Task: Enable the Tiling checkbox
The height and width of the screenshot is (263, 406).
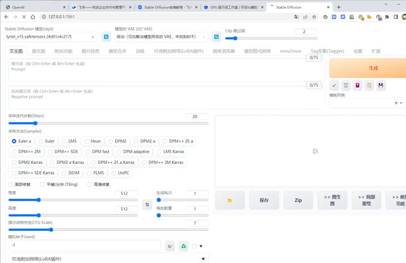Action: 42,184
